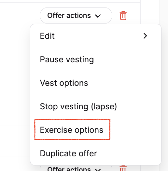This screenshot has height=171, width=168.
Task: Open the top Offer actions dropdown
Action: 76,15
